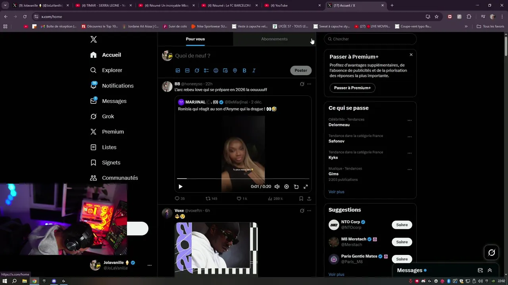Bookmark this page with star icon
Viewport: 508px width, 285px height.
click(437, 17)
